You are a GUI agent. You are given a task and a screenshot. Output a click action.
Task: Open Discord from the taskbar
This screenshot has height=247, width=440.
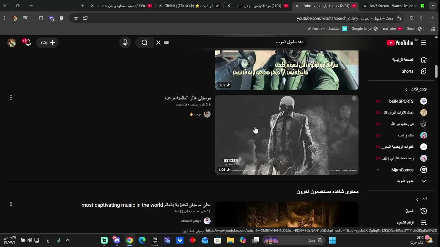point(117,240)
